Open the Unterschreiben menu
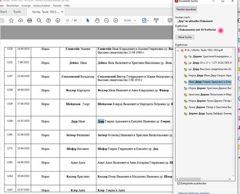This screenshot has height=194, width=240. coord(42,6)
